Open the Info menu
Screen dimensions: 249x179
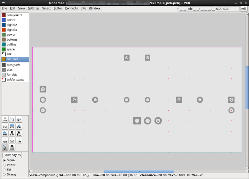tap(83, 8)
